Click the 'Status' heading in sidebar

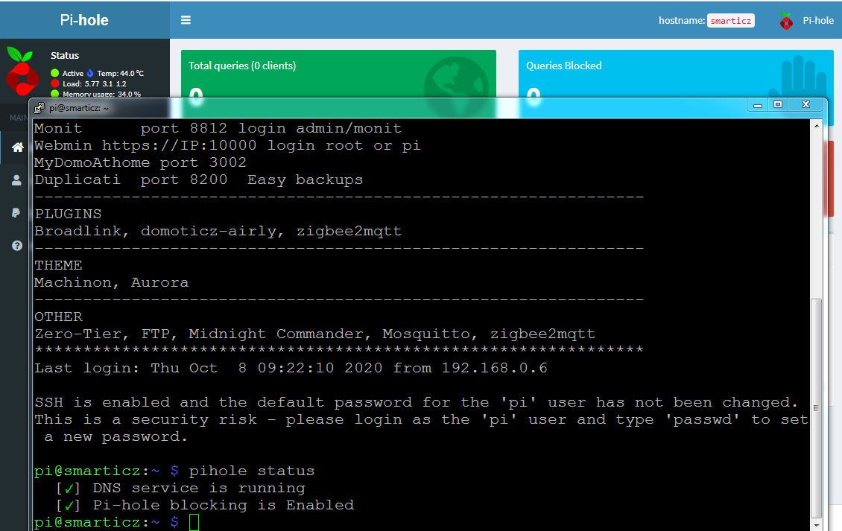65,55
